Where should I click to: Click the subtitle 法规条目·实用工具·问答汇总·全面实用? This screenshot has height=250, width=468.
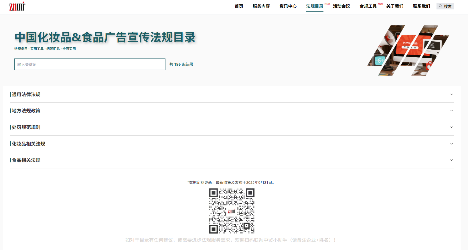[x=45, y=49]
